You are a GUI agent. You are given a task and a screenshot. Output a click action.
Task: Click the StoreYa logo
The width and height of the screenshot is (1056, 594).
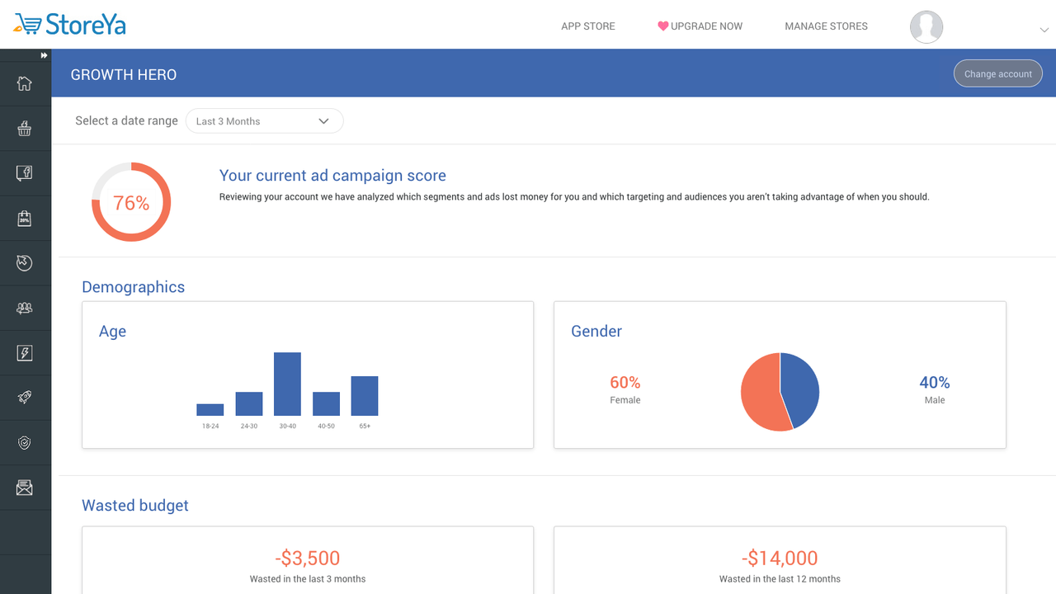[x=70, y=25]
